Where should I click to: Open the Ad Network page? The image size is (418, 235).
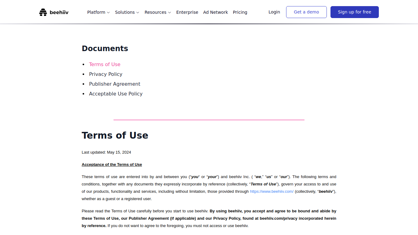(x=215, y=12)
